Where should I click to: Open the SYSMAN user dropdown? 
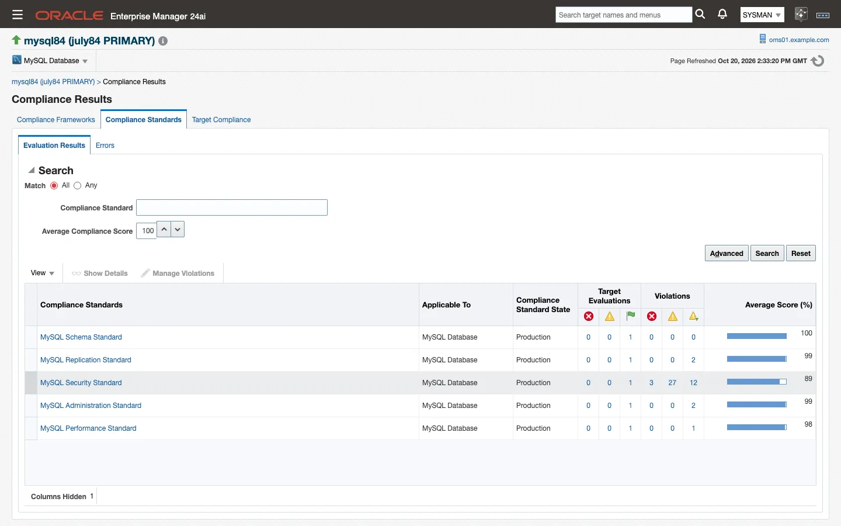(x=762, y=15)
